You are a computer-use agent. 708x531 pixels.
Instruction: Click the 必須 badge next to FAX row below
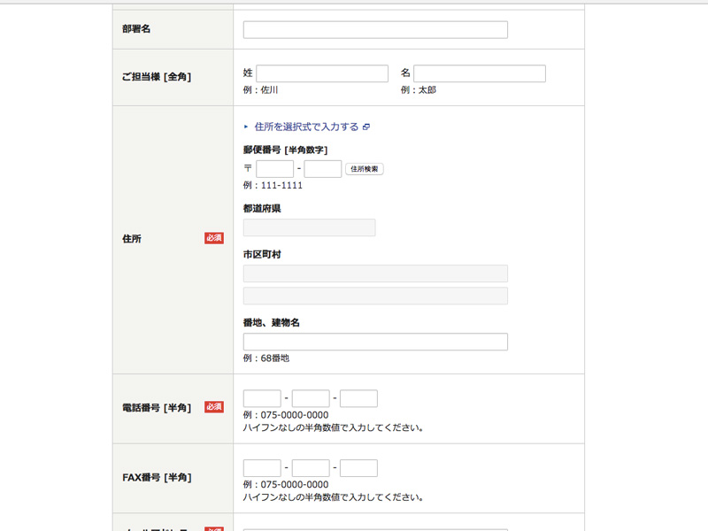point(212,528)
